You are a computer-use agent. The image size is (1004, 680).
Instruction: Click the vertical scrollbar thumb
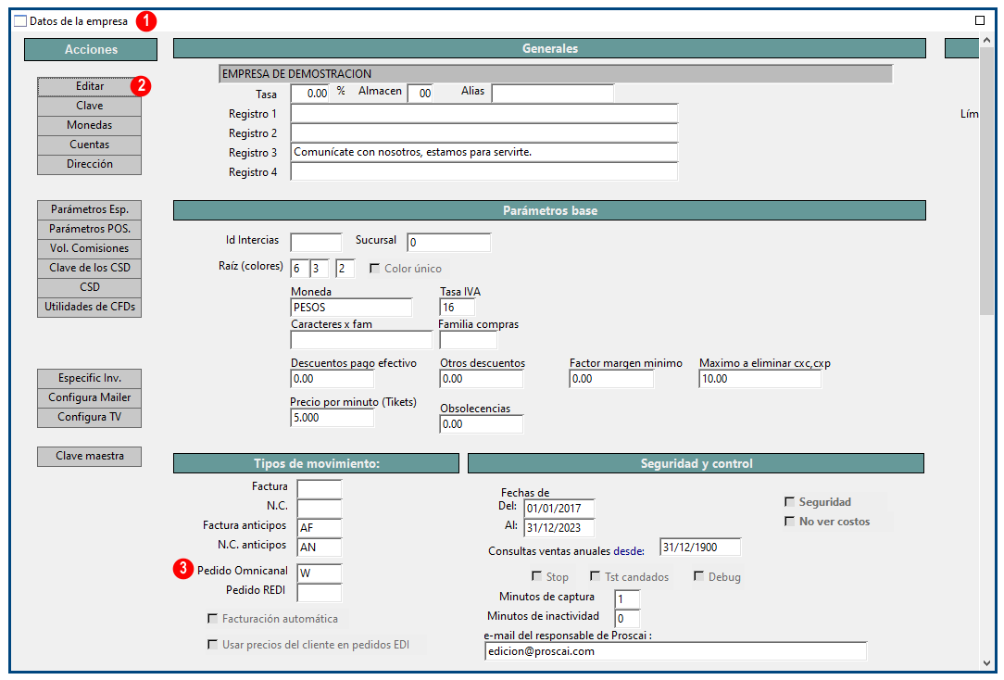(x=986, y=181)
